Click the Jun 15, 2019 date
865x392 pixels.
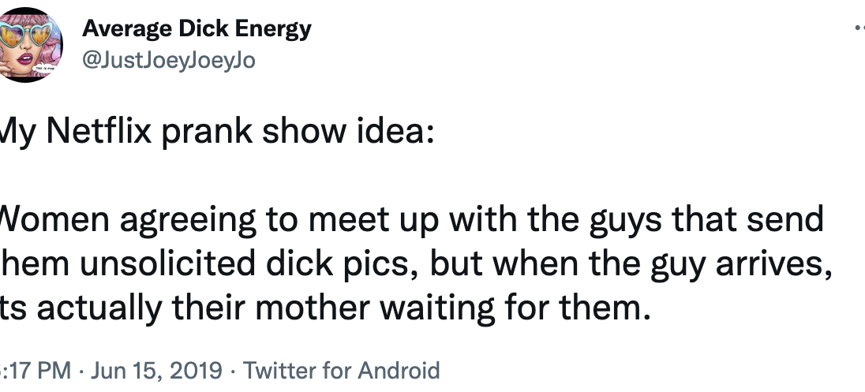[156, 370]
